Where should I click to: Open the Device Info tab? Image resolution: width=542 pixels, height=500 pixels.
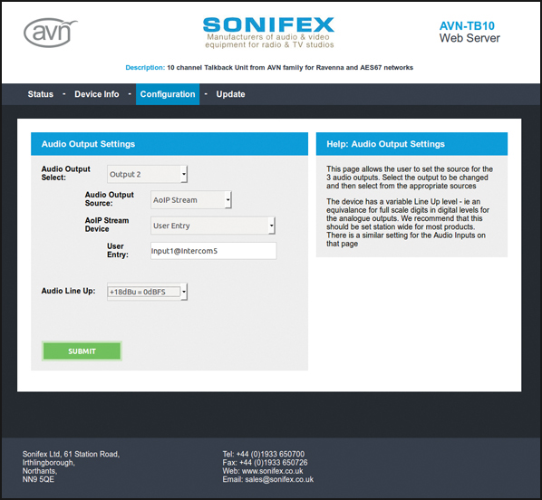pos(97,94)
